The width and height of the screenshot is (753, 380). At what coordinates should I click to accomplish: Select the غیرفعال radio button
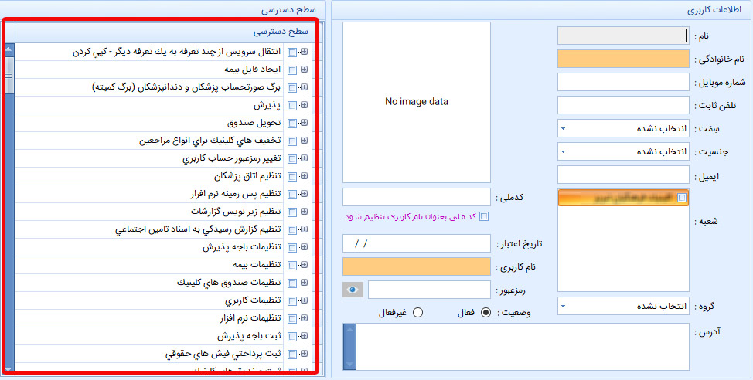(x=417, y=312)
